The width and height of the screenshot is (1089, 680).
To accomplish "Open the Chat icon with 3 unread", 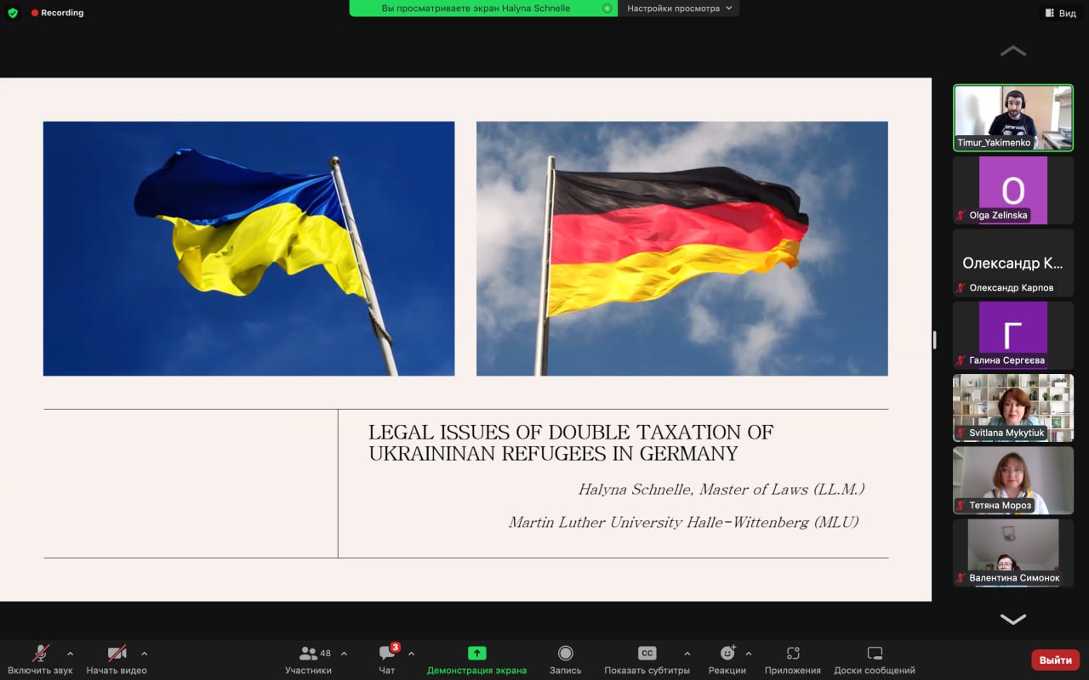I will point(387,654).
